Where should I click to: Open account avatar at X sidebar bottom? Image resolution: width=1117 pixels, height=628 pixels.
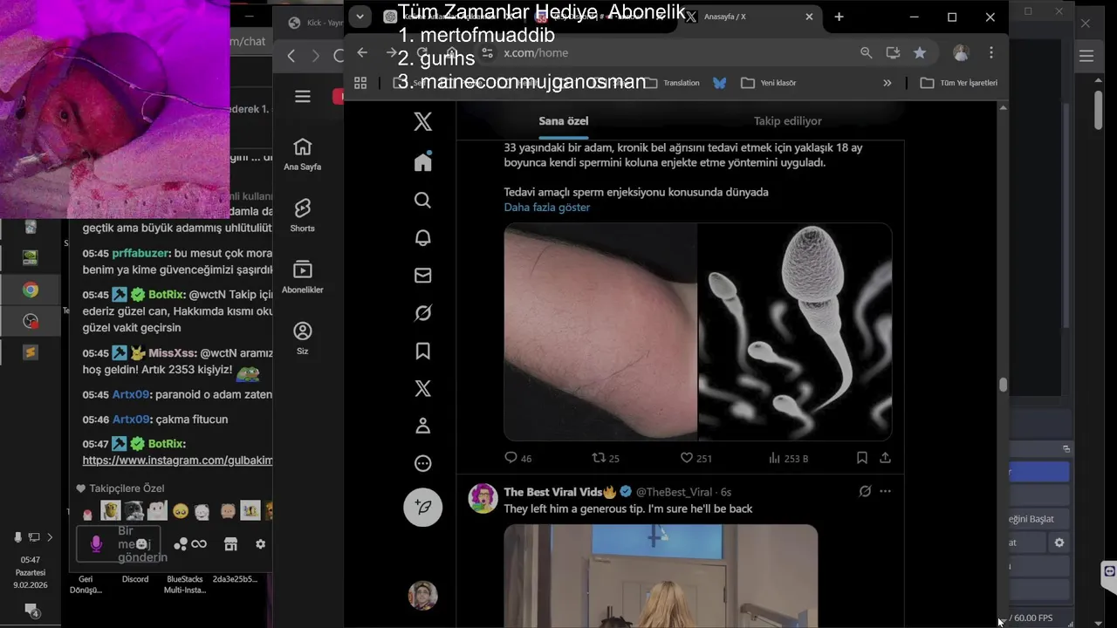422,596
